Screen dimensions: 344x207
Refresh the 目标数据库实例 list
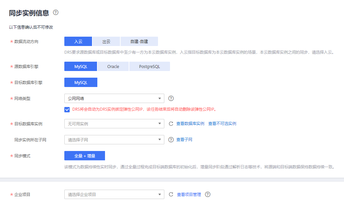pos(171,124)
